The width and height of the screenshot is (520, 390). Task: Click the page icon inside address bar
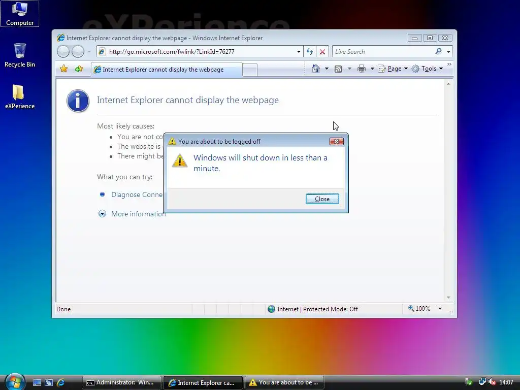102,52
